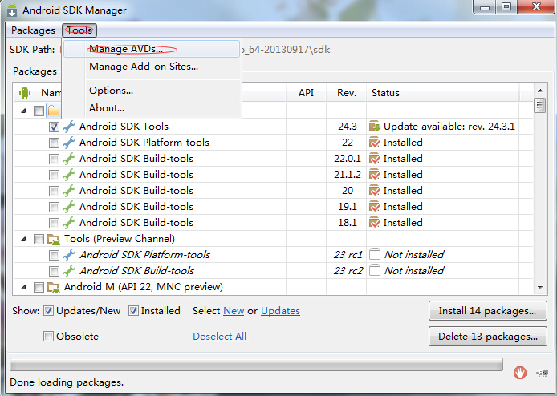
Task: Sort by the Status column header
Action: (x=442, y=93)
